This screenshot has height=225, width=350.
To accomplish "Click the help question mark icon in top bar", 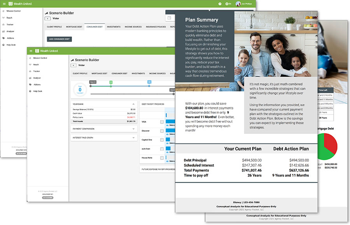I will 220,4.
